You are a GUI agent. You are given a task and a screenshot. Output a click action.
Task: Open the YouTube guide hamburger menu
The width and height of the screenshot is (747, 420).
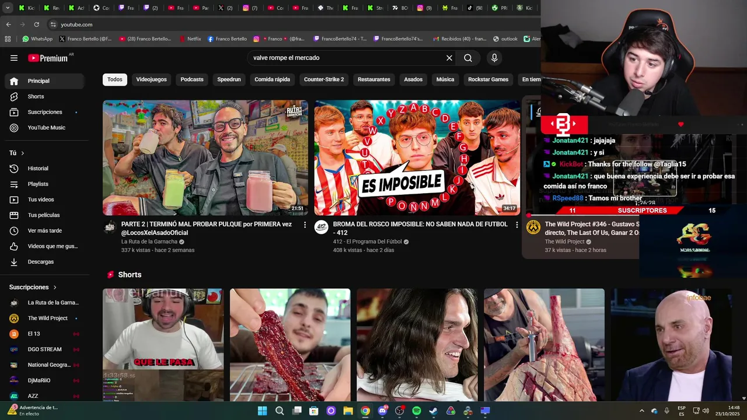pyautogui.click(x=14, y=58)
